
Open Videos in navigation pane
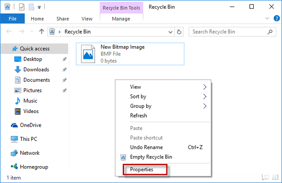31,111
